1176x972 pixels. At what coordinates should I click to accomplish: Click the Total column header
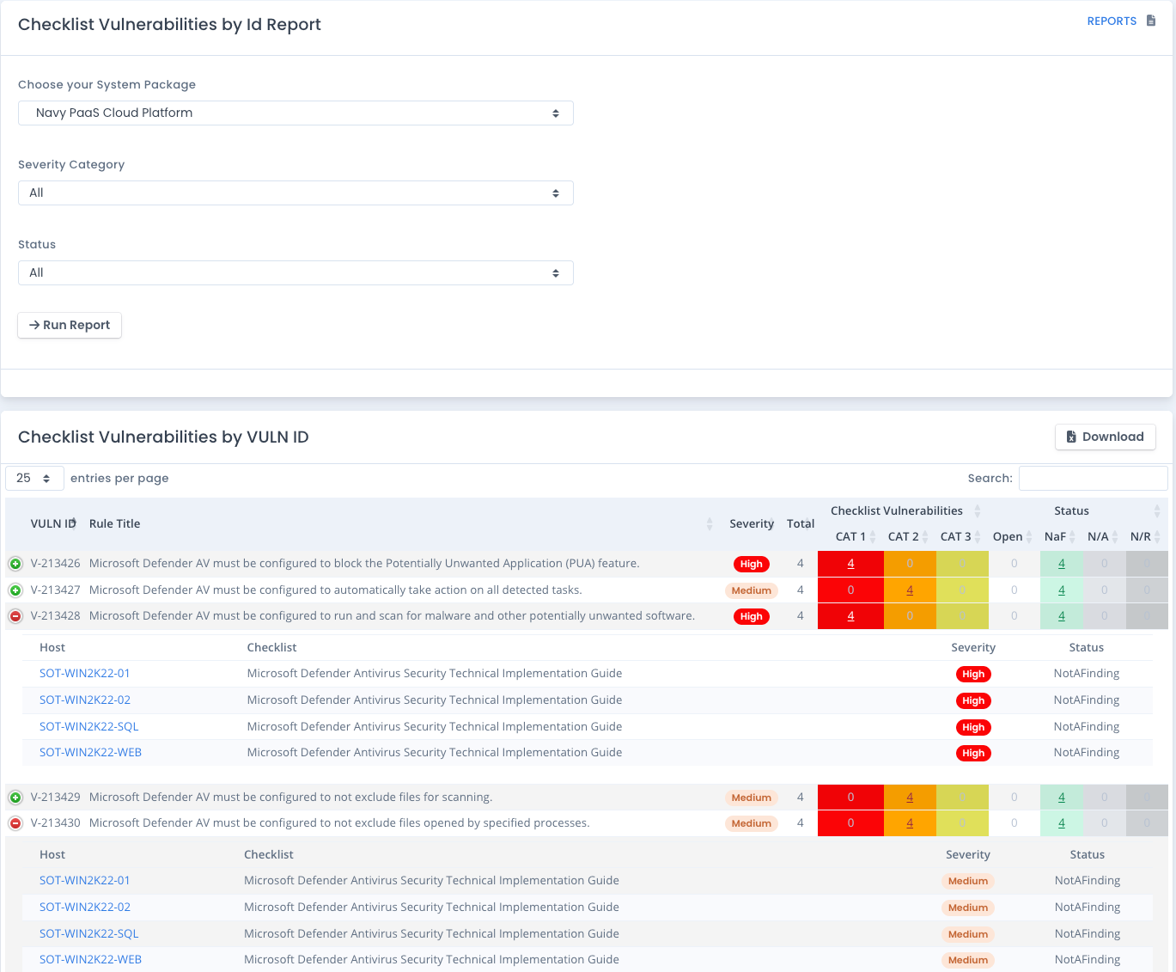tap(801, 523)
